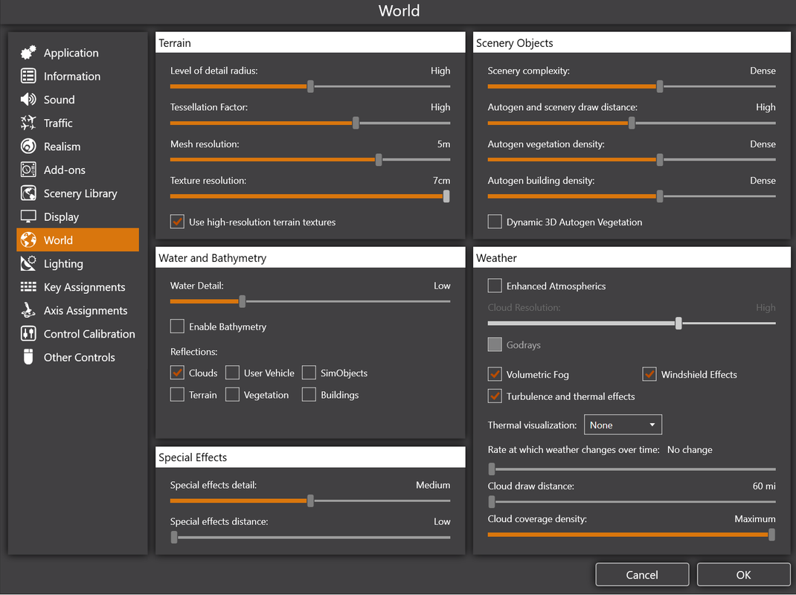Click the 'Water and Bathymetry' header
The height and width of the screenshot is (595, 796).
point(310,257)
